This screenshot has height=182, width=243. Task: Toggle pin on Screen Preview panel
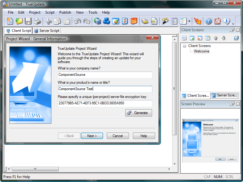coord(232,104)
